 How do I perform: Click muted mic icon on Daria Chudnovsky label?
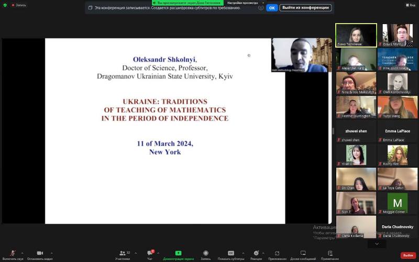(x=381, y=236)
